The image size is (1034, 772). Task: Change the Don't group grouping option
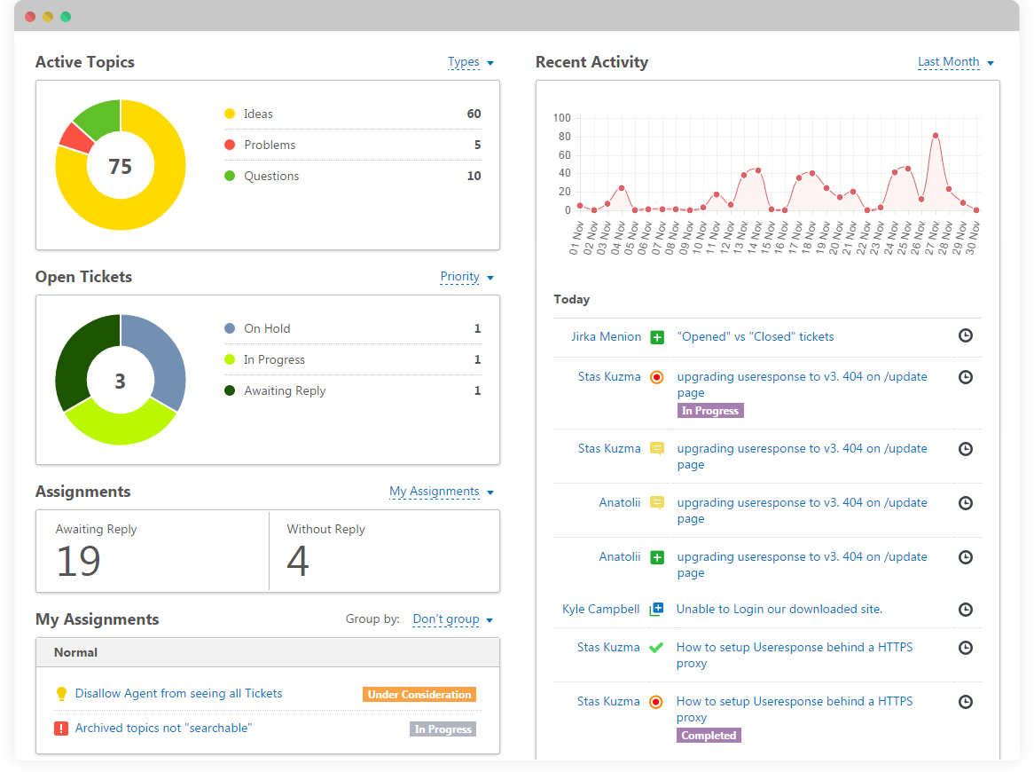tap(452, 619)
